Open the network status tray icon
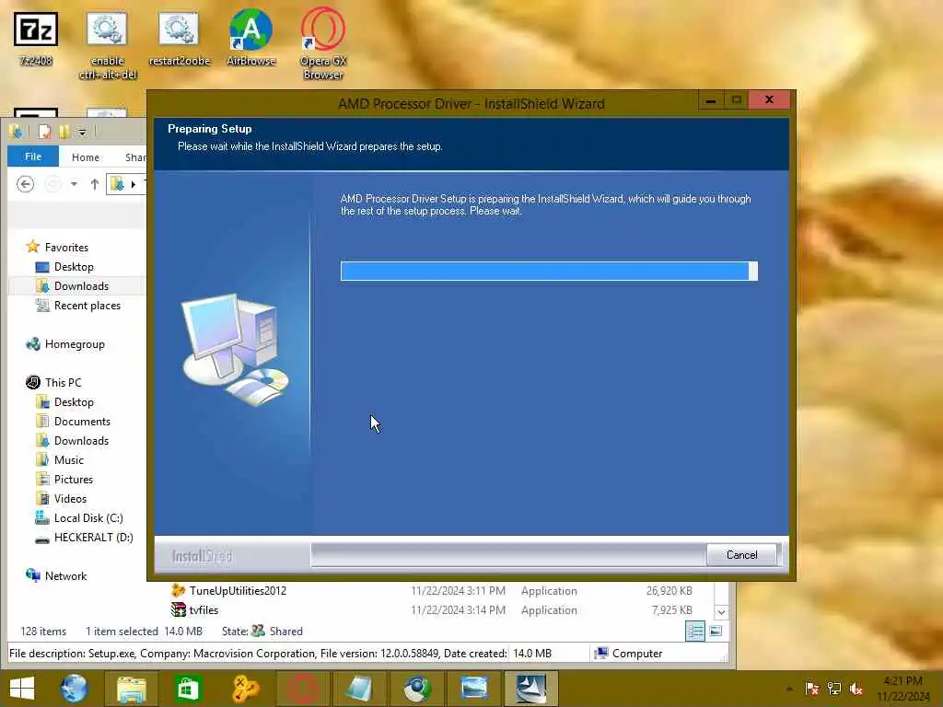 click(x=834, y=689)
